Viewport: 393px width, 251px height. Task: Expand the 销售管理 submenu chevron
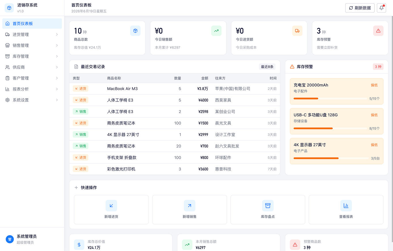[x=57, y=45]
